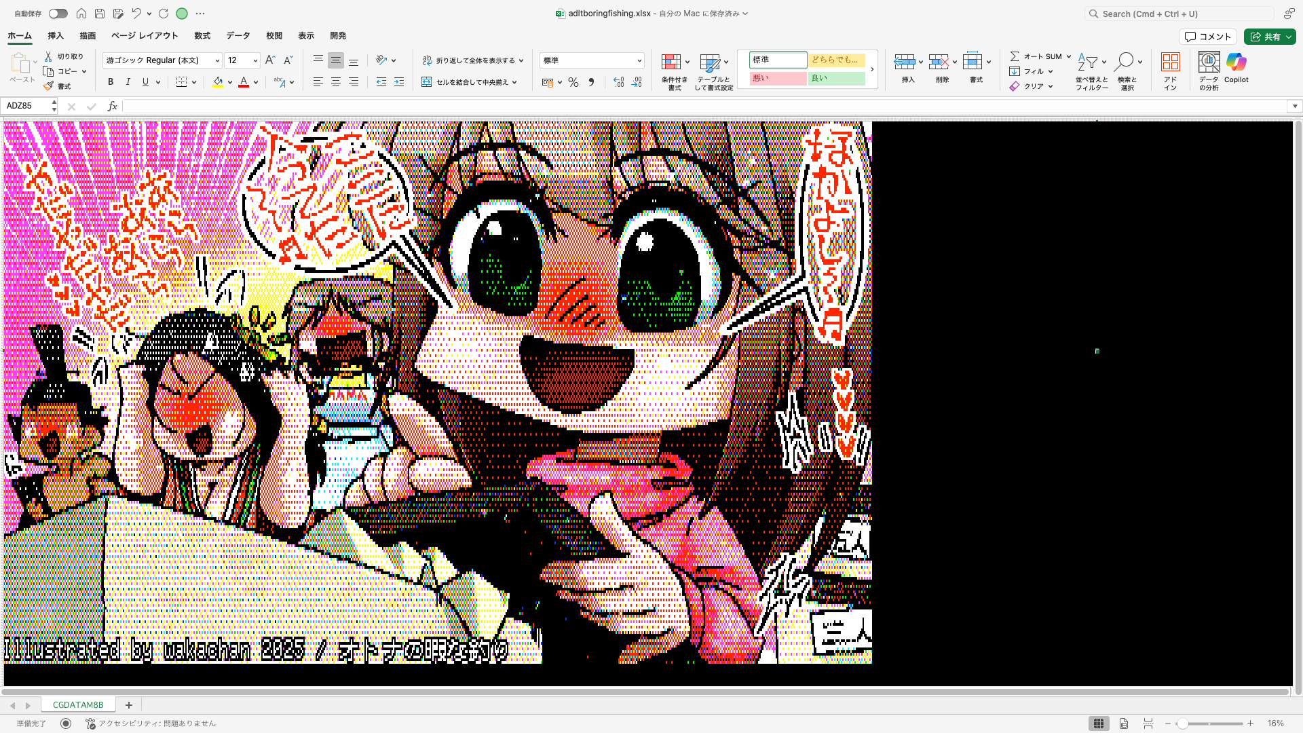Open the ホーム ribbon tab
1303x733 pixels.
click(x=20, y=36)
